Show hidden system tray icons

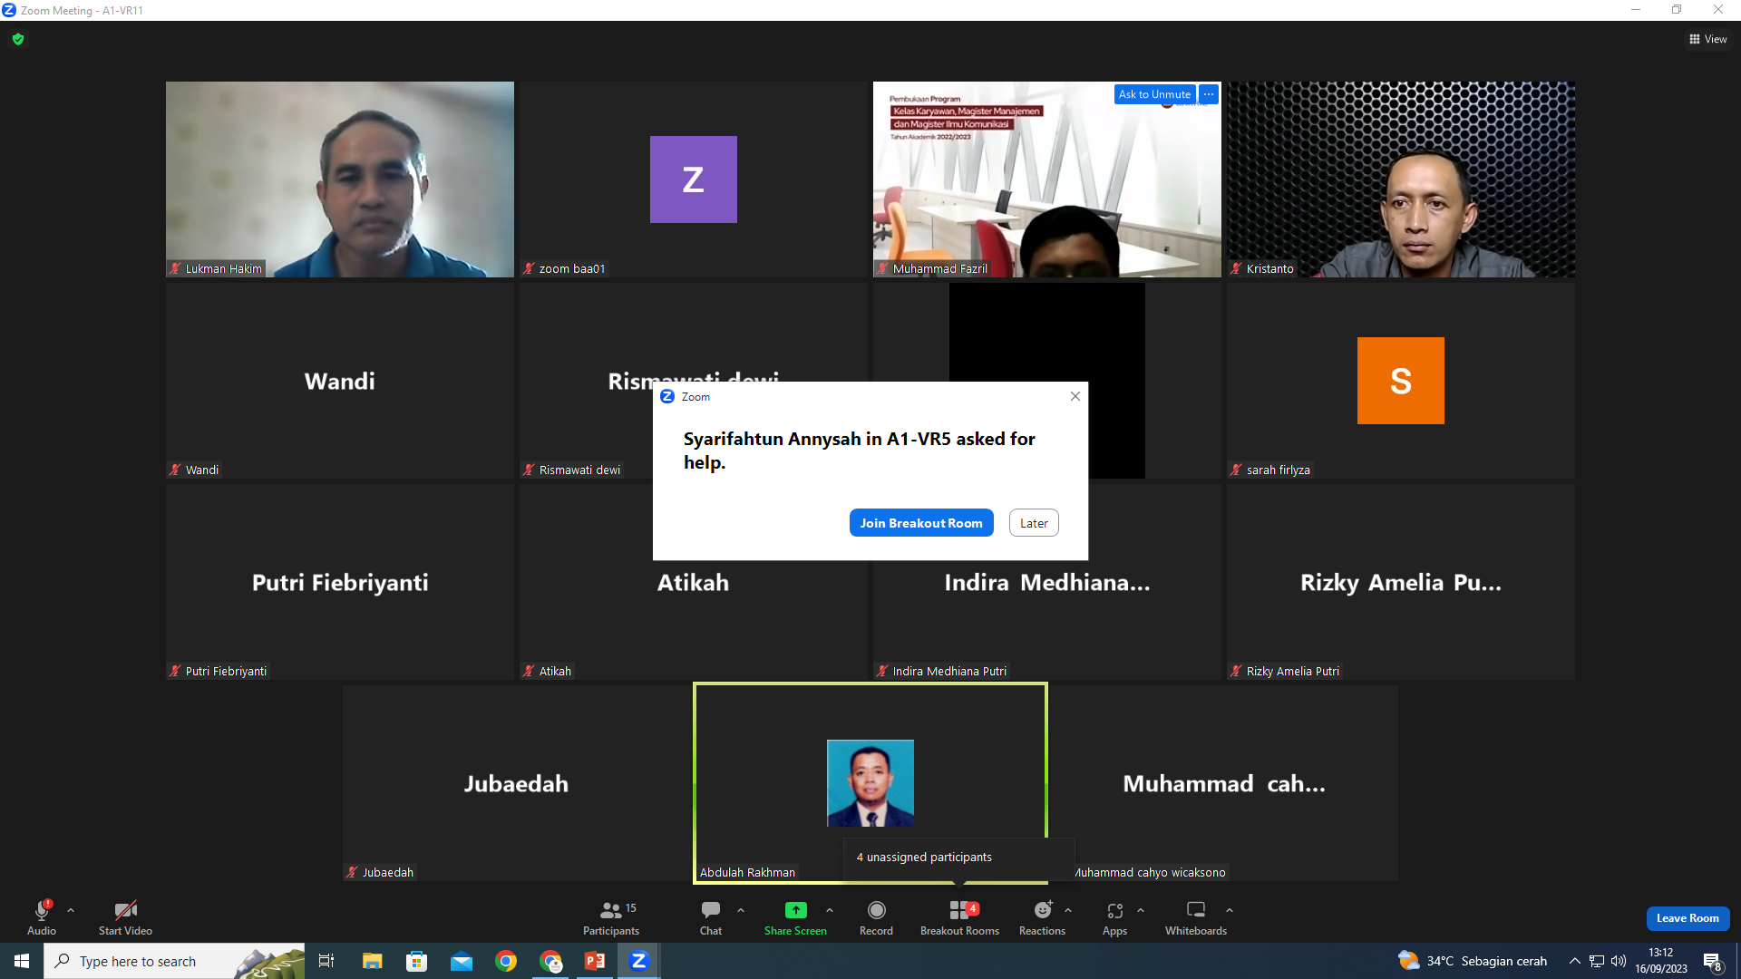coord(1575,961)
